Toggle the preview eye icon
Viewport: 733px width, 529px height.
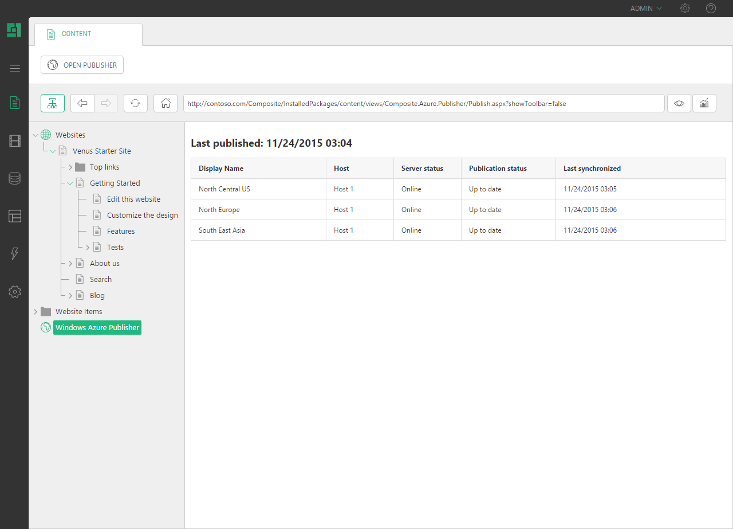(679, 103)
